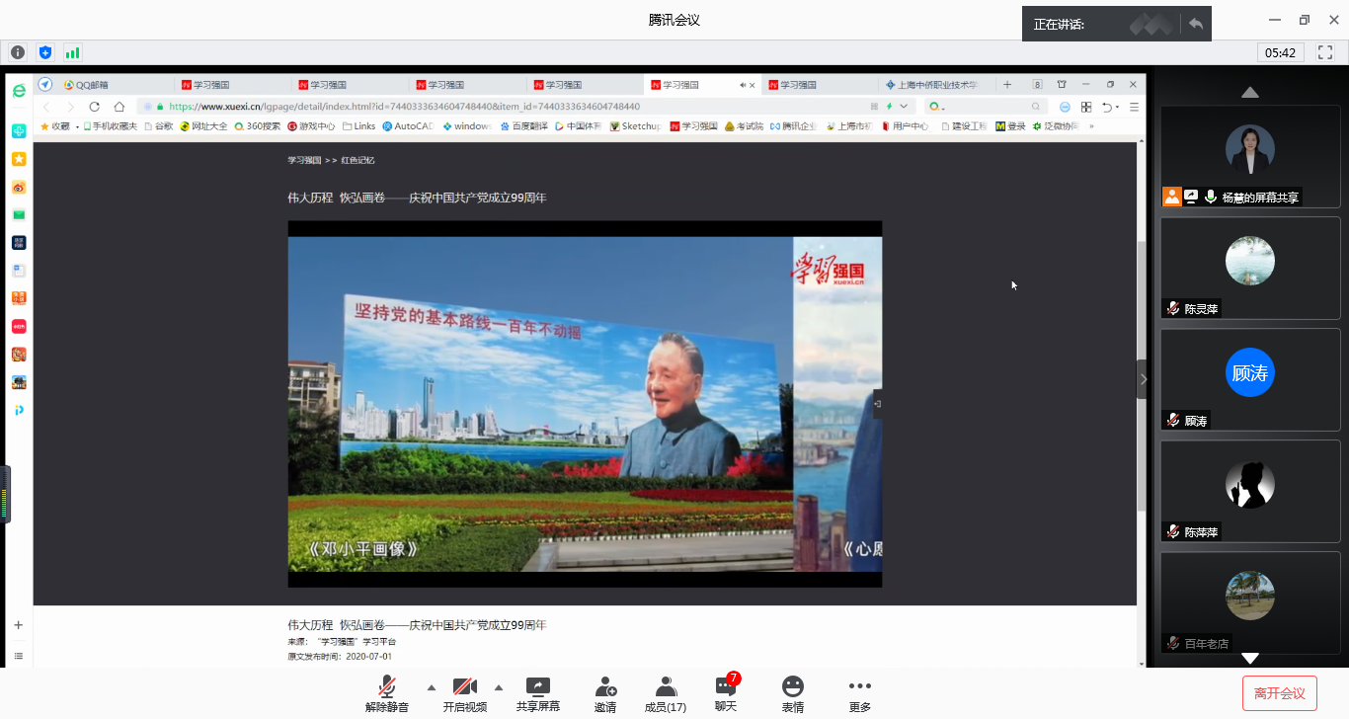Open Emoji reactions (表情)

(x=792, y=693)
